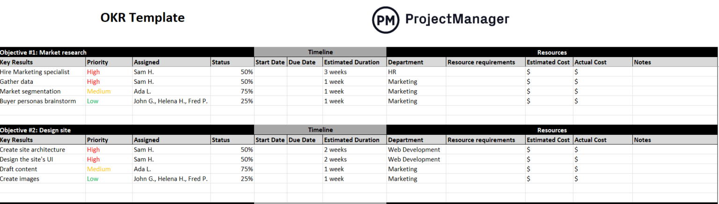
Task: Click the Hire Marketing specialist cell
Action: point(35,72)
